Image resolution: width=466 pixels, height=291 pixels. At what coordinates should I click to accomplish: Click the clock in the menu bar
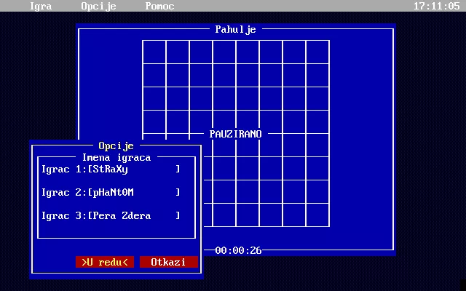[436, 5]
